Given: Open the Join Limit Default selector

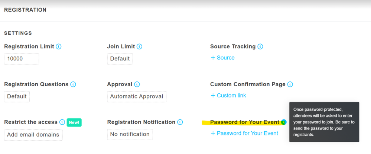Looking at the screenshot, I should 120,59.
